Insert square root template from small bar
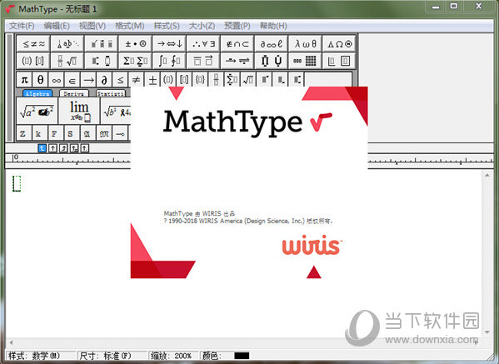 pyautogui.click(x=248, y=79)
